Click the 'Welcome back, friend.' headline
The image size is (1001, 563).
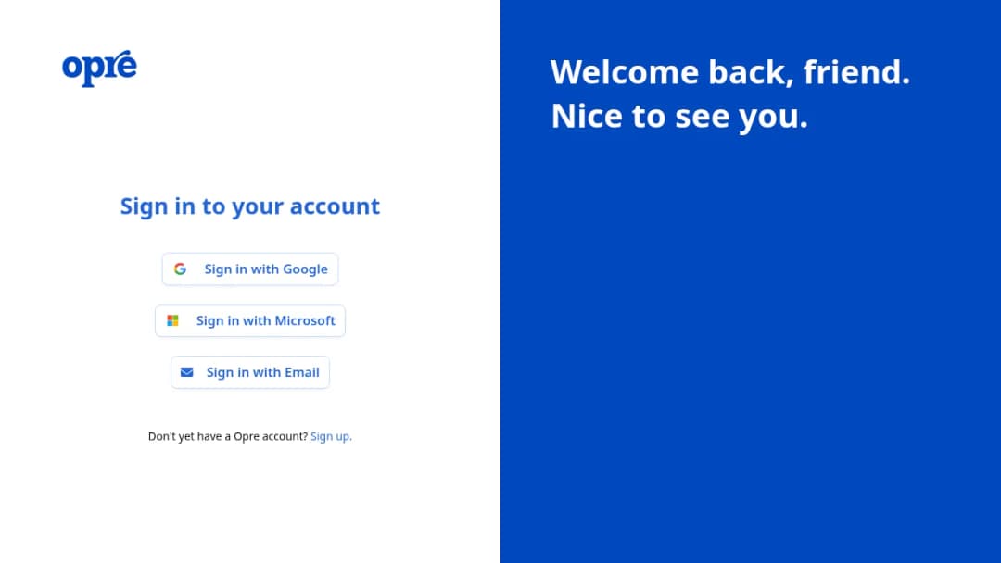pyautogui.click(x=729, y=71)
